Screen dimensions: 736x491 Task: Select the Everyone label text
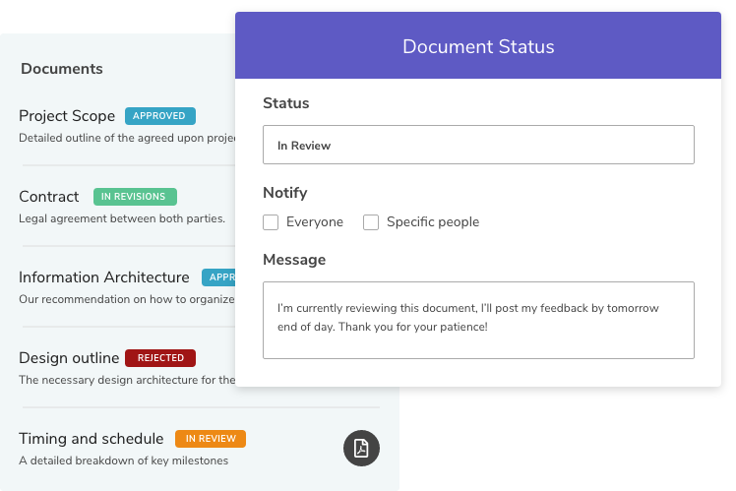coord(315,222)
